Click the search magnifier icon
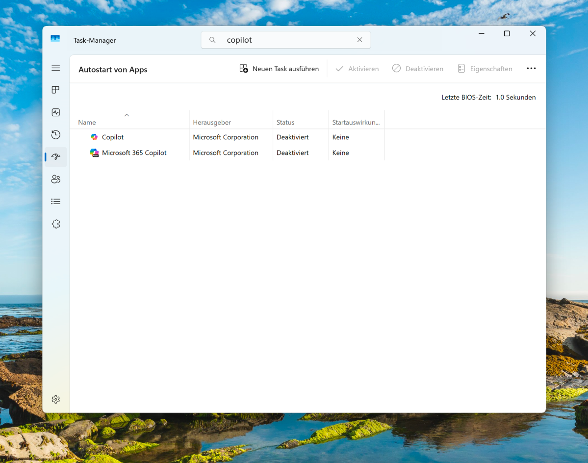 [212, 40]
